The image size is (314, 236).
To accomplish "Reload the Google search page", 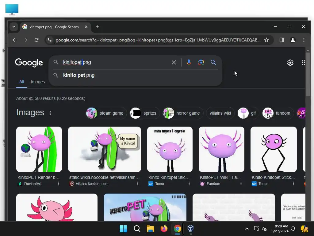I will 36,40.
